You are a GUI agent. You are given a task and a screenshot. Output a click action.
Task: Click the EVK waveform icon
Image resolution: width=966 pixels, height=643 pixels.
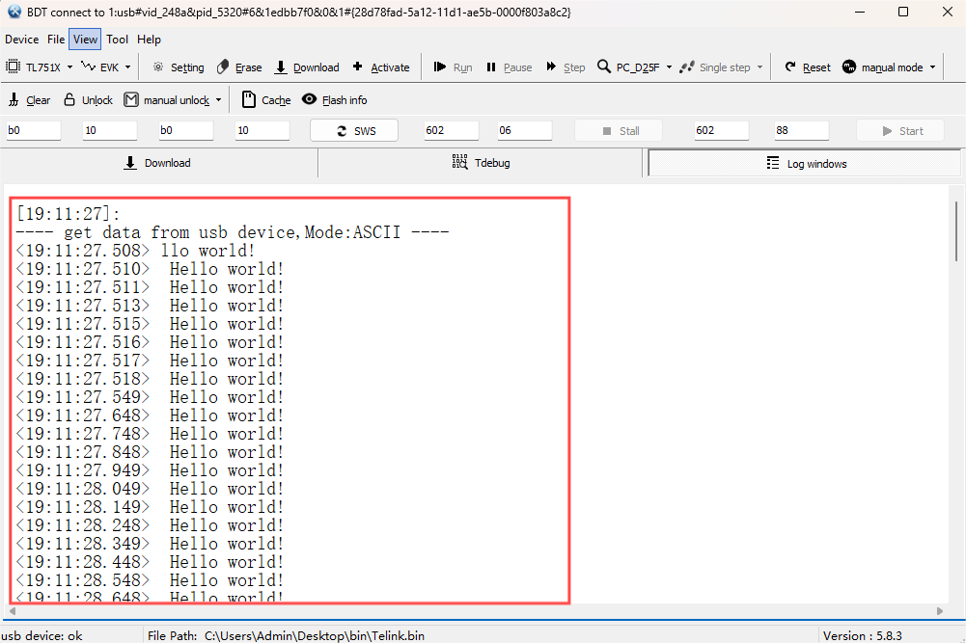[x=89, y=67]
